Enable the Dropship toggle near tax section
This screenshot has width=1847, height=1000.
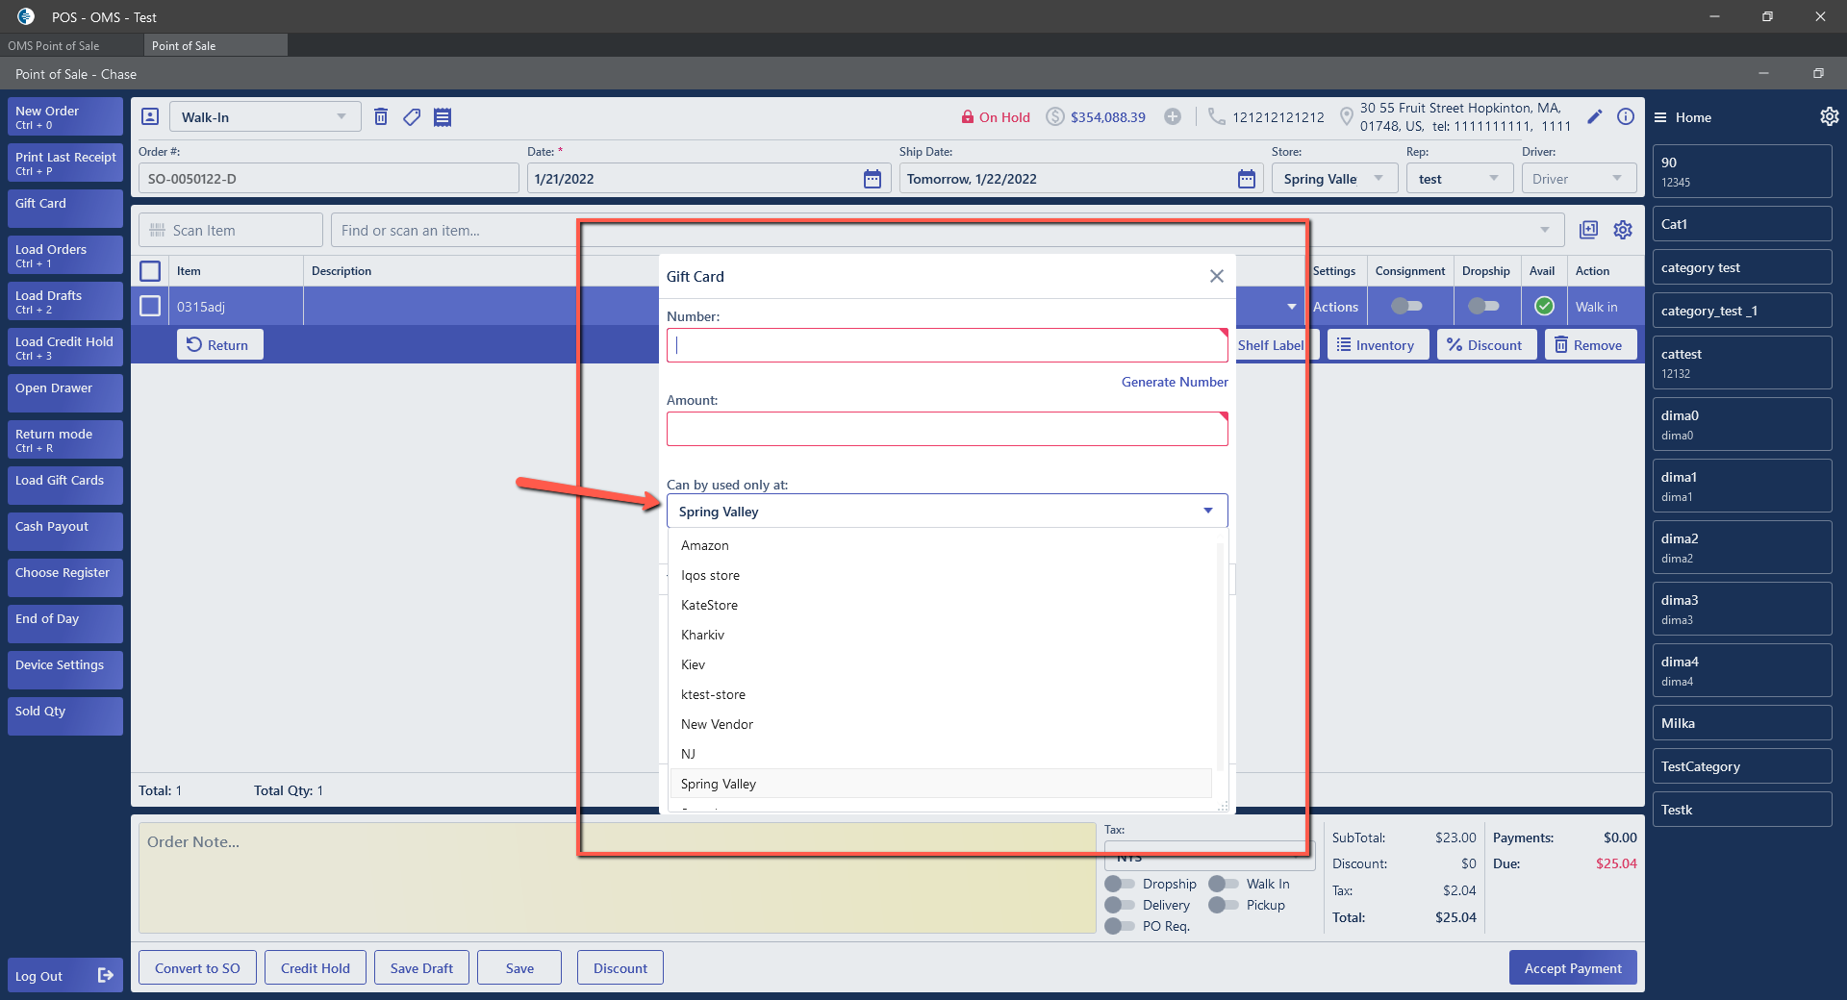(1120, 884)
